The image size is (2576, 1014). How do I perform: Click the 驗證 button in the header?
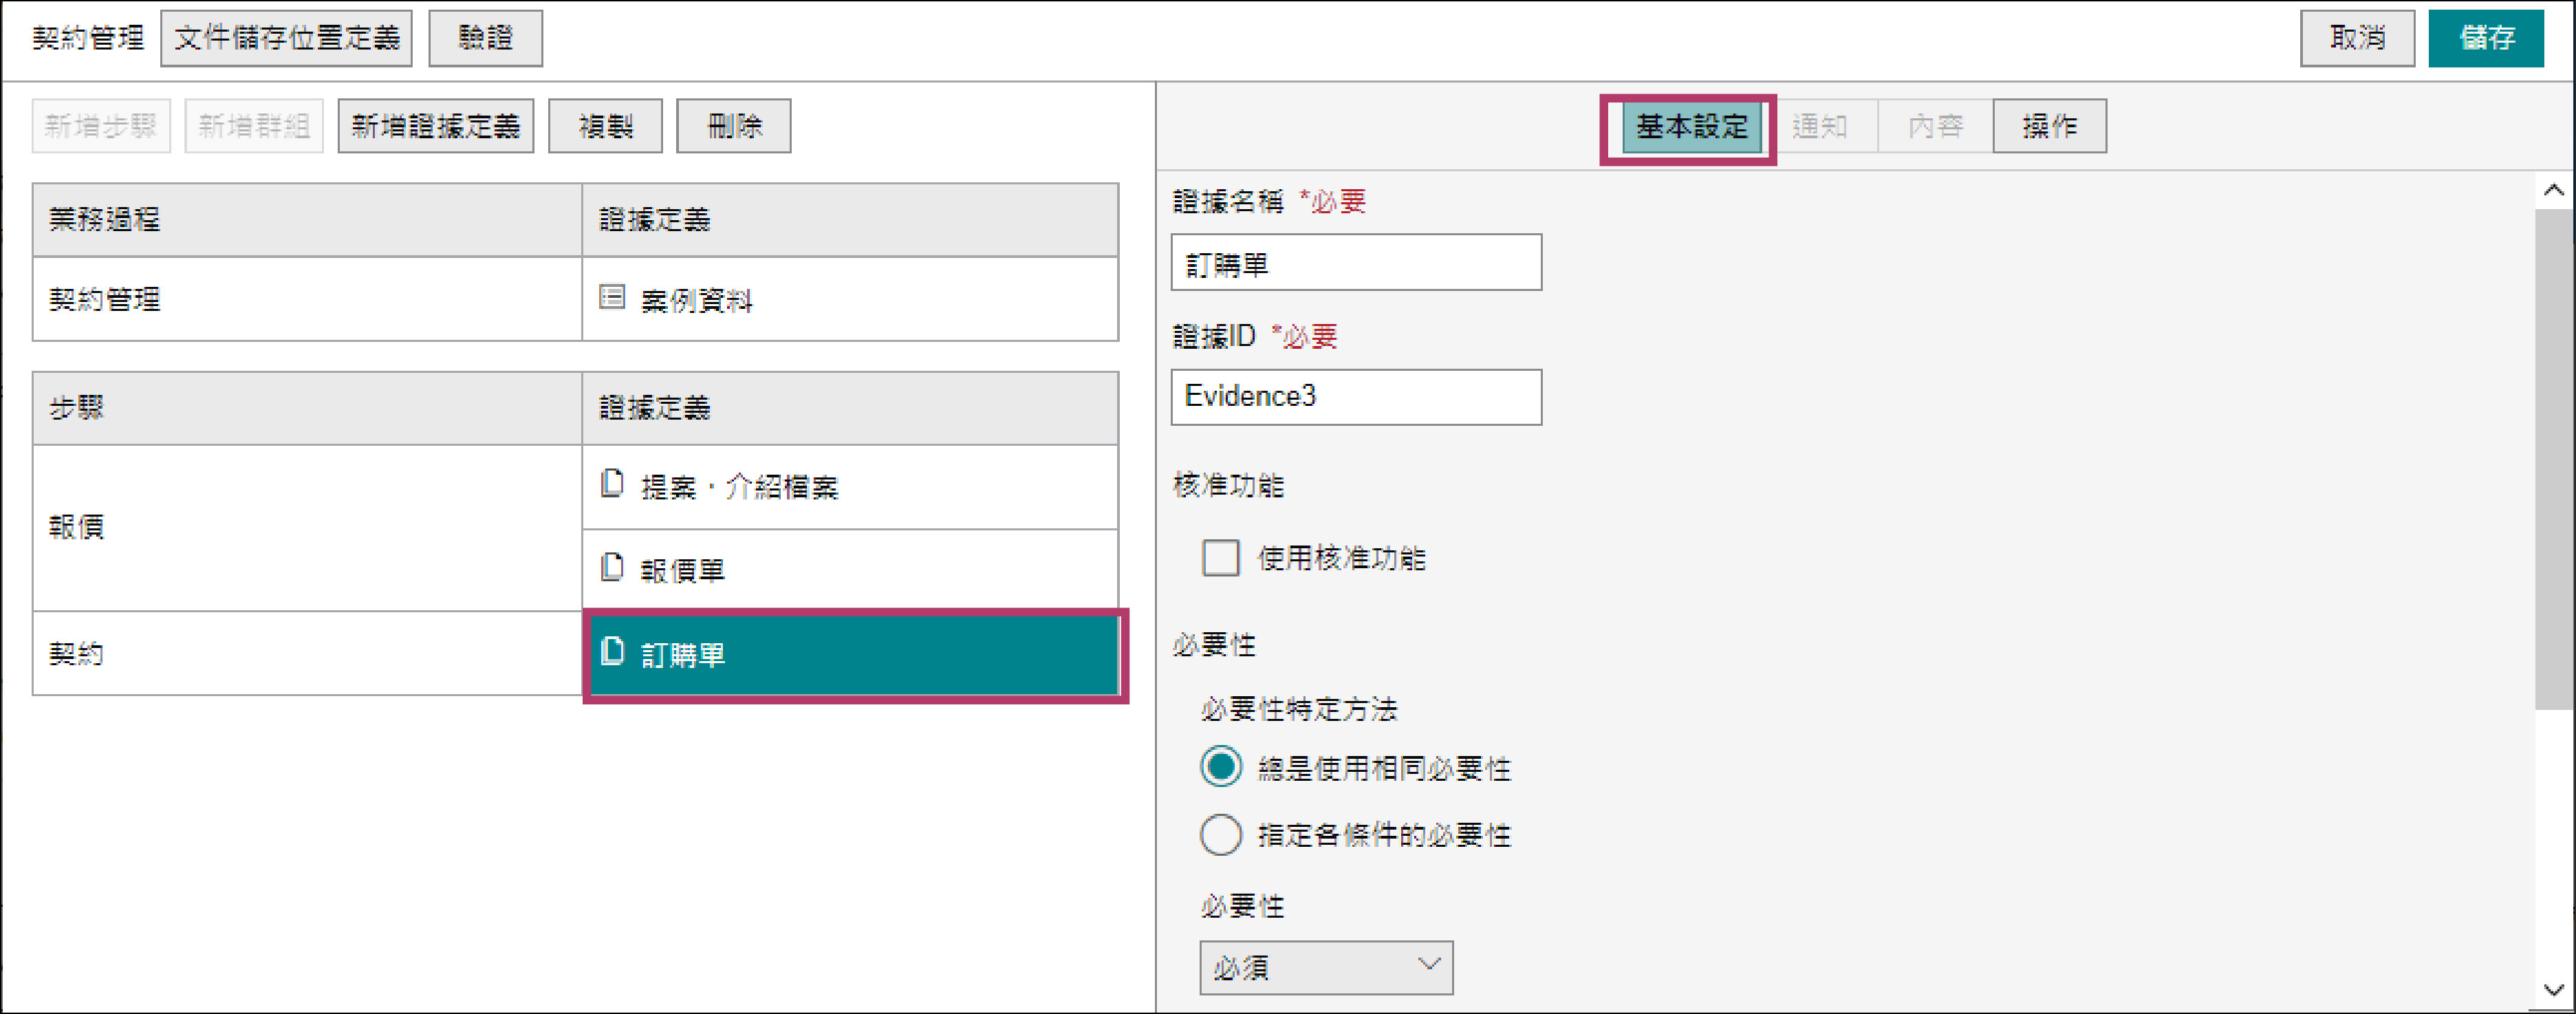485,38
